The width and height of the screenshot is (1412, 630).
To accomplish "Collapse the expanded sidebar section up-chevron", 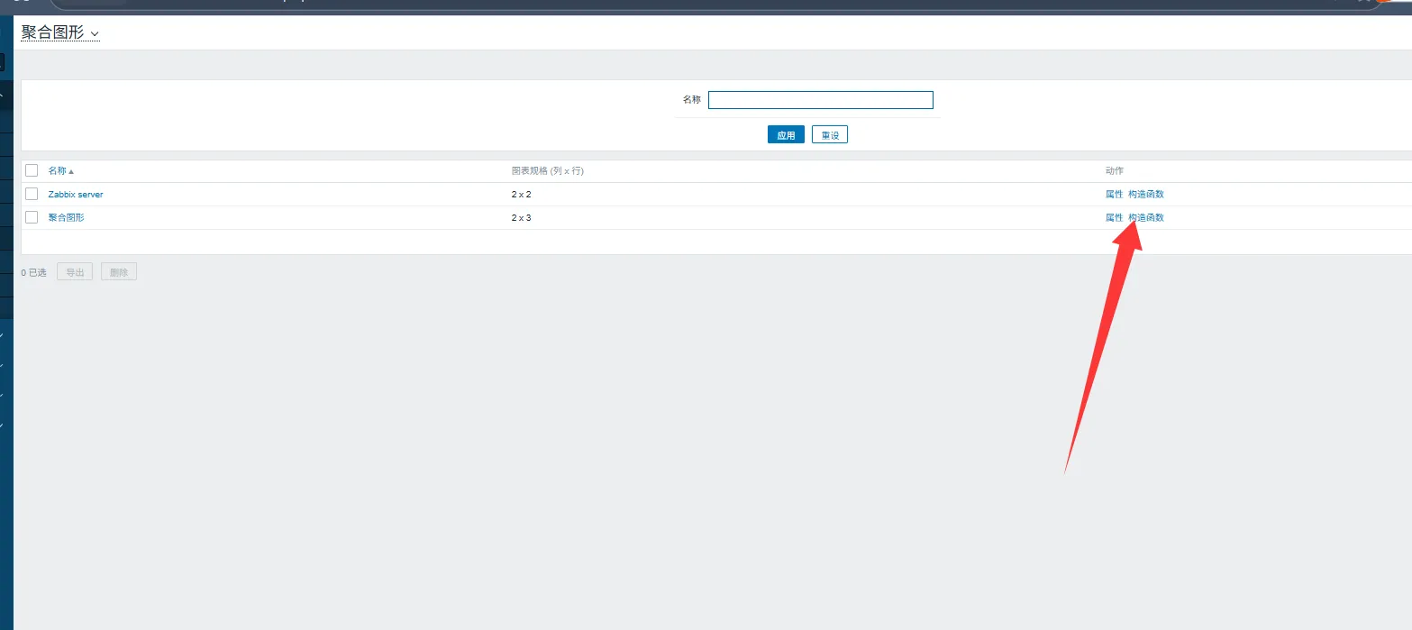I will tap(3, 96).
